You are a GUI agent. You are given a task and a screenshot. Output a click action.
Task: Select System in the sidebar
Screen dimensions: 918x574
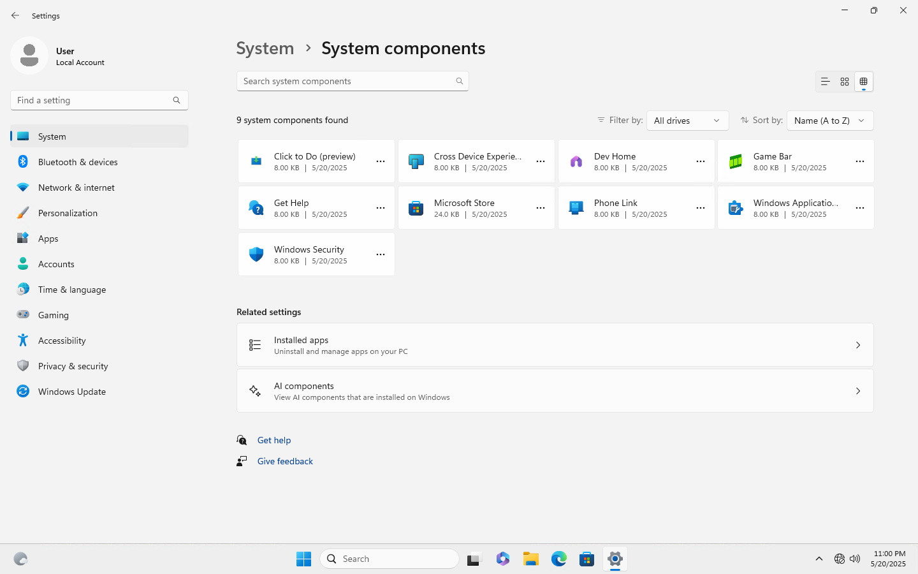coord(99,136)
